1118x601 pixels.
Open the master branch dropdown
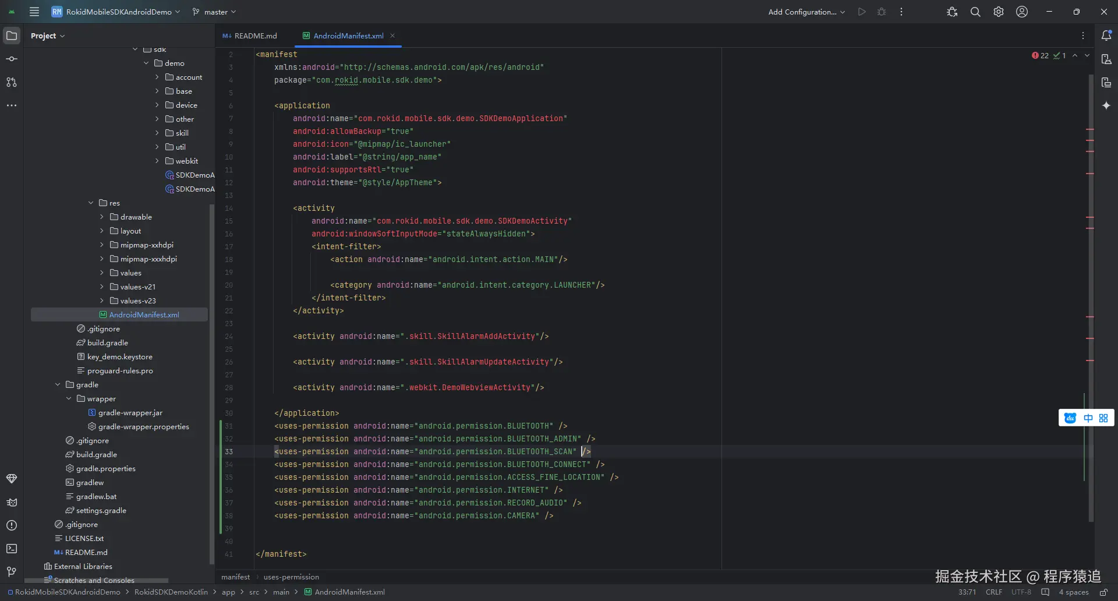click(x=215, y=12)
